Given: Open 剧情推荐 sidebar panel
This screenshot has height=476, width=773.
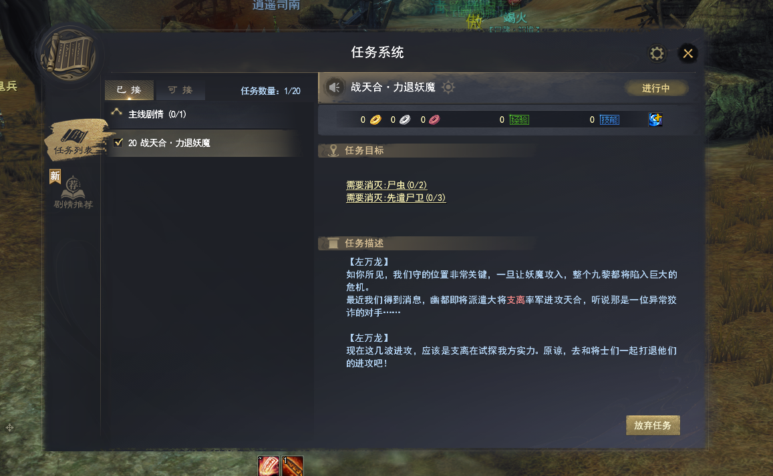Looking at the screenshot, I should [x=73, y=192].
